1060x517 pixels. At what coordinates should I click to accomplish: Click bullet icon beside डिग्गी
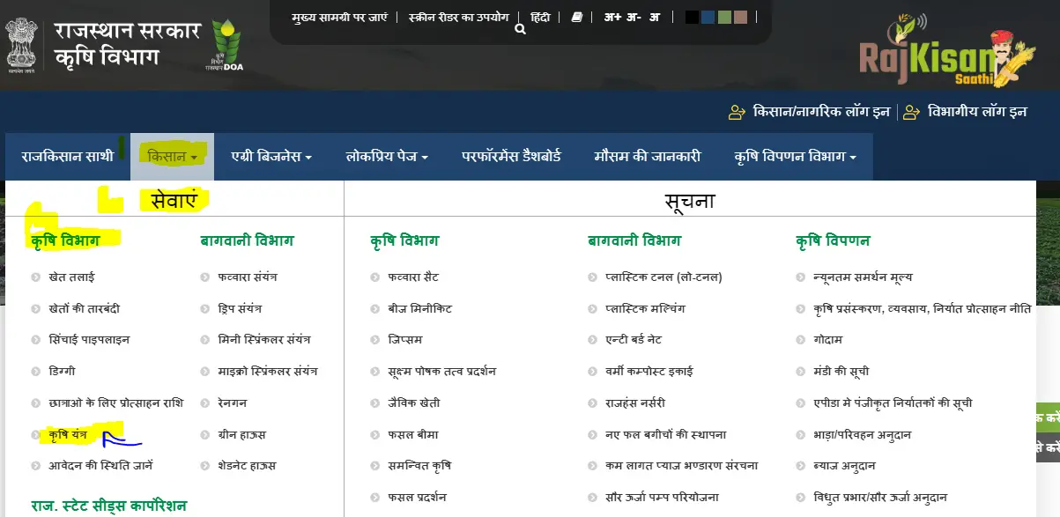(35, 372)
